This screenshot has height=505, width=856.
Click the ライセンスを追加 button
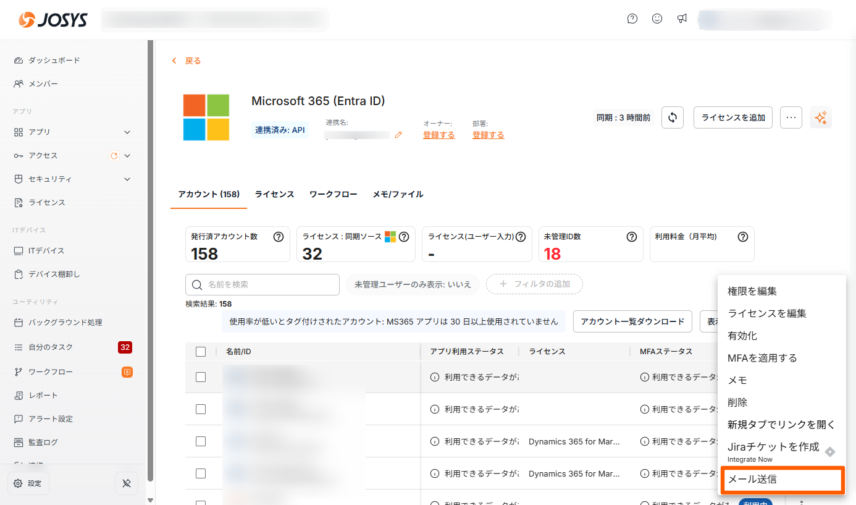[x=733, y=117]
